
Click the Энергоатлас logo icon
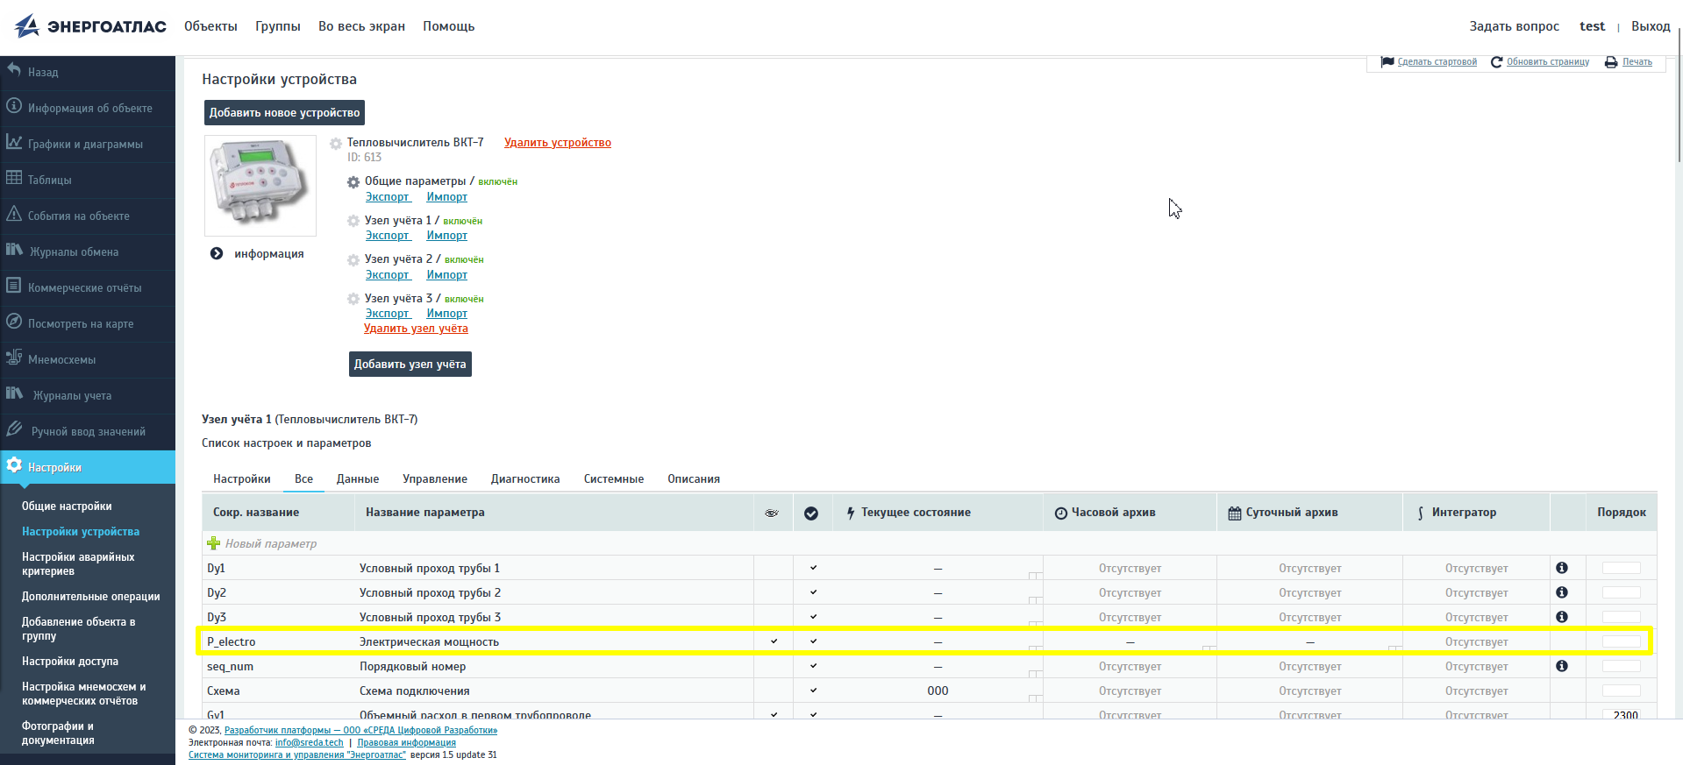[27, 26]
